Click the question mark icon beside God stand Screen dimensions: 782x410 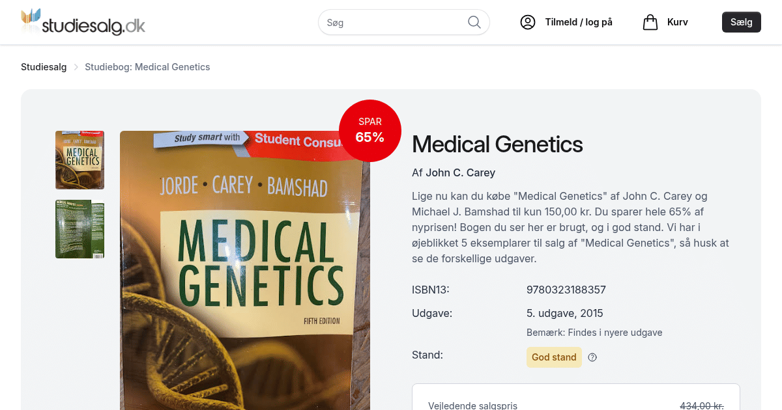pos(592,357)
